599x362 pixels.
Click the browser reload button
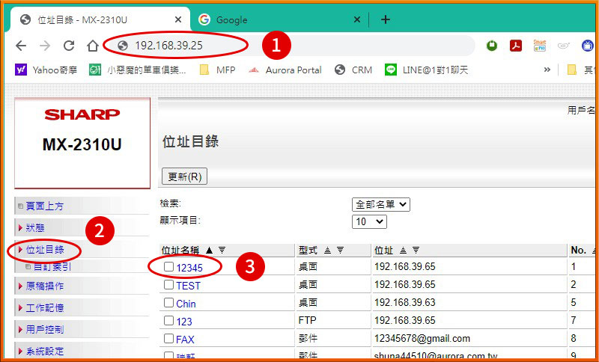coord(69,46)
